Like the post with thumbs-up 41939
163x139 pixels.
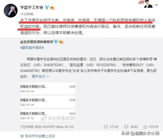click(x=145, y=127)
